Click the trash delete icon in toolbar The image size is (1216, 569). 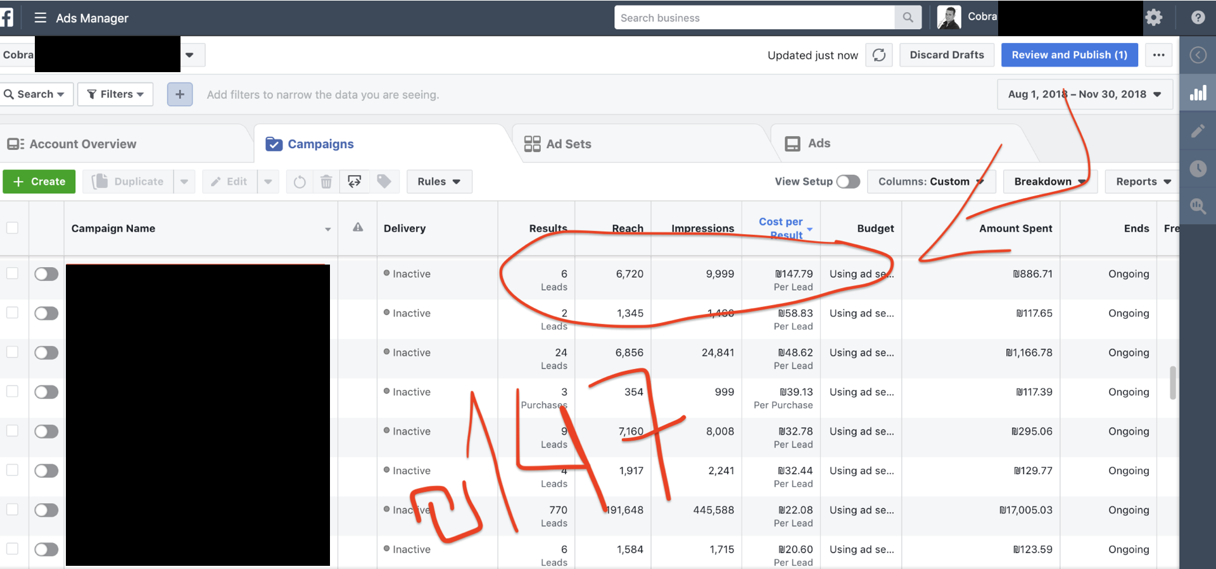[326, 182]
